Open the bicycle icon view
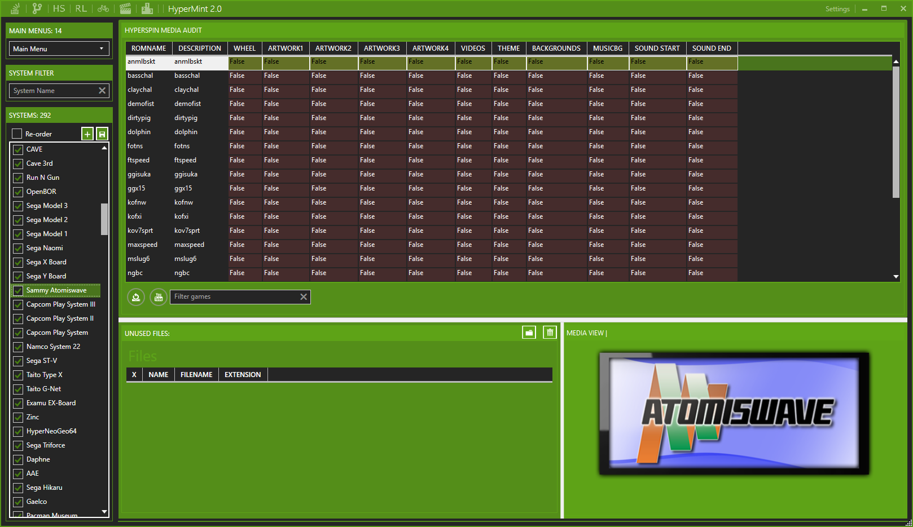The width and height of the screenshot is (913, 527). coord(103,8)
